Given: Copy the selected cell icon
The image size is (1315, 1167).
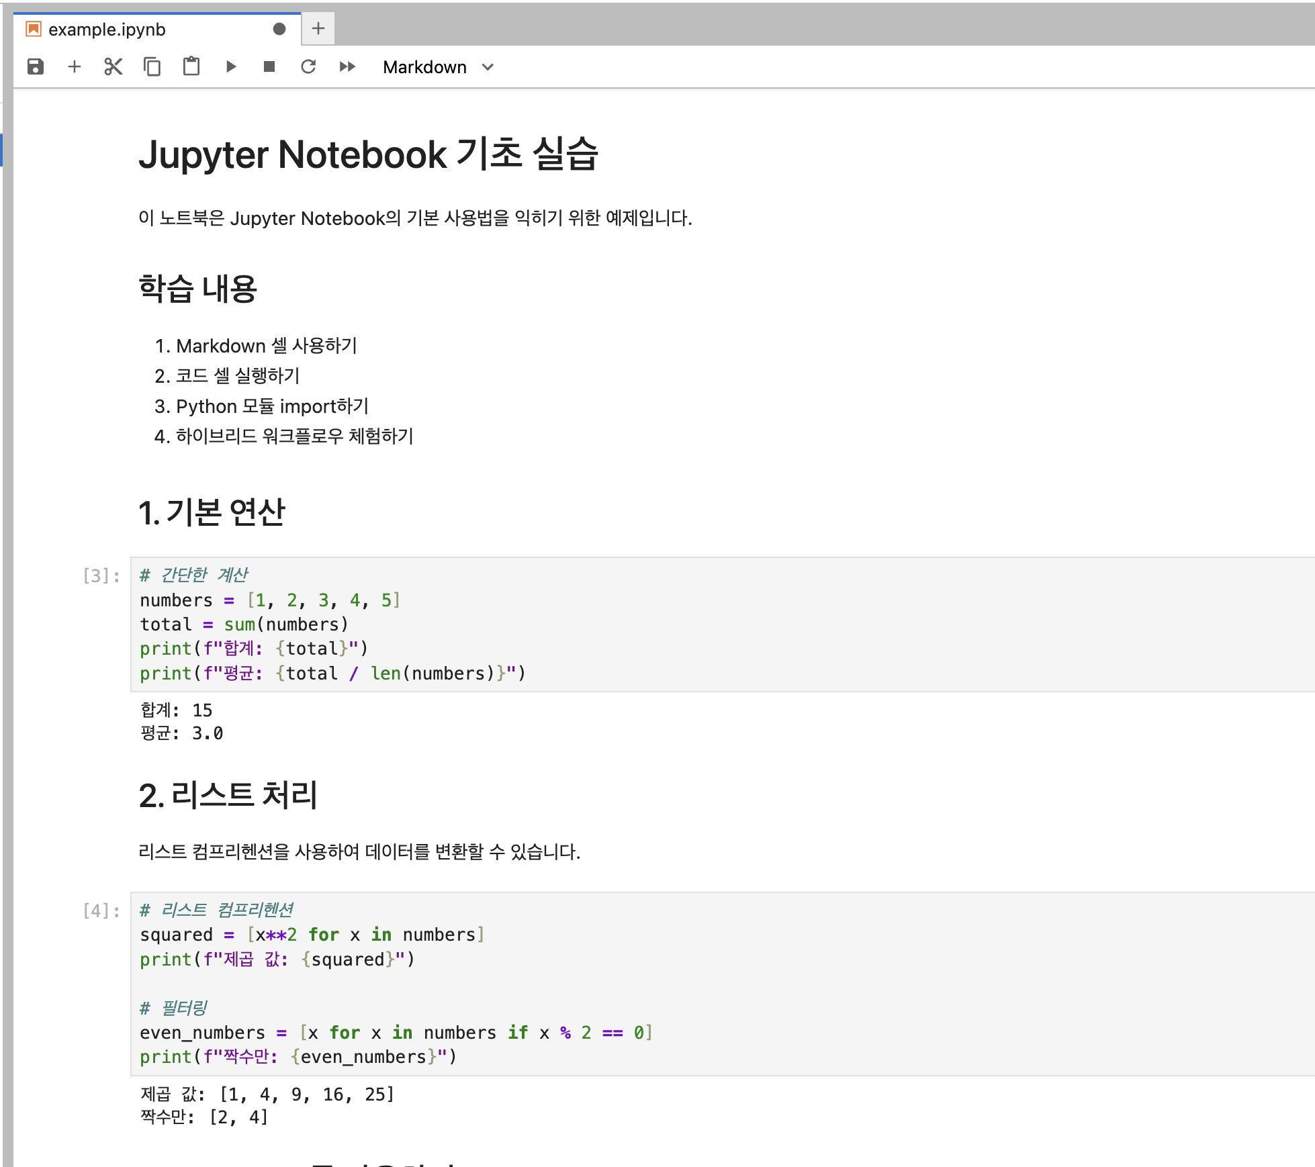Looking at the screenshot, I should tap(152, 66).
